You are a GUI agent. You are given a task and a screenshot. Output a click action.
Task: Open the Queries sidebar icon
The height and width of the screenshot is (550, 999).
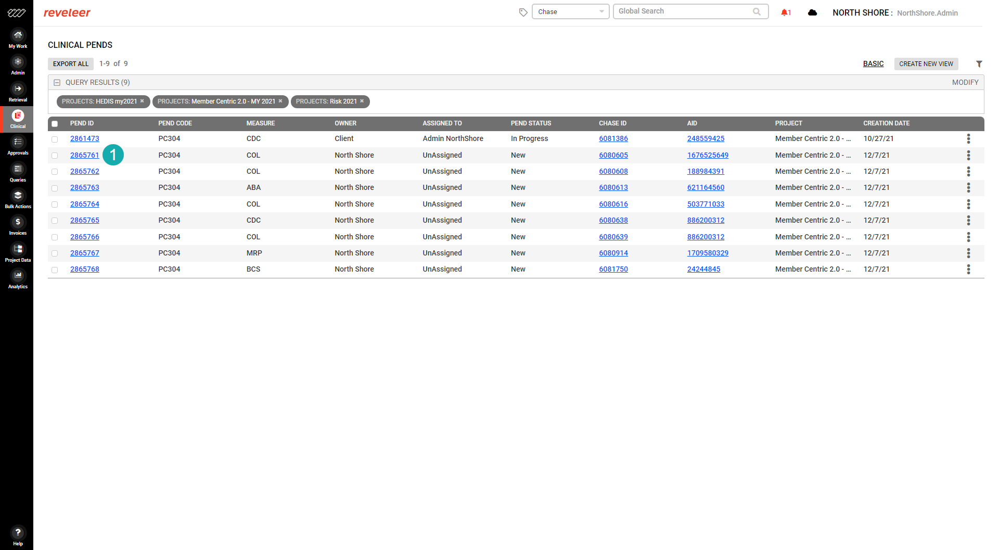pos(18,173)
